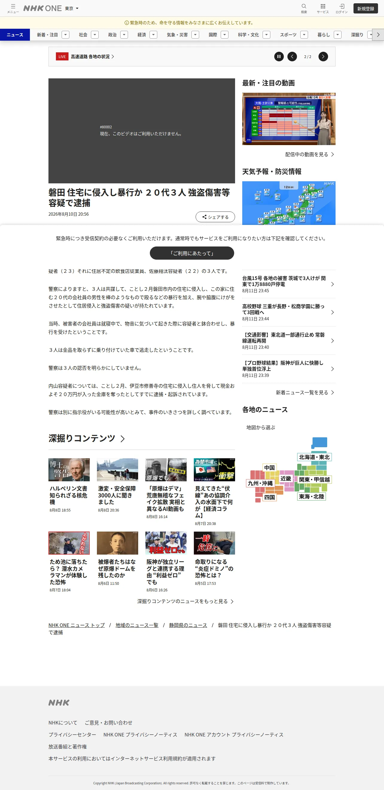
Task: Expand the 暮らし submenu arrow
Action: coord(337,35)
